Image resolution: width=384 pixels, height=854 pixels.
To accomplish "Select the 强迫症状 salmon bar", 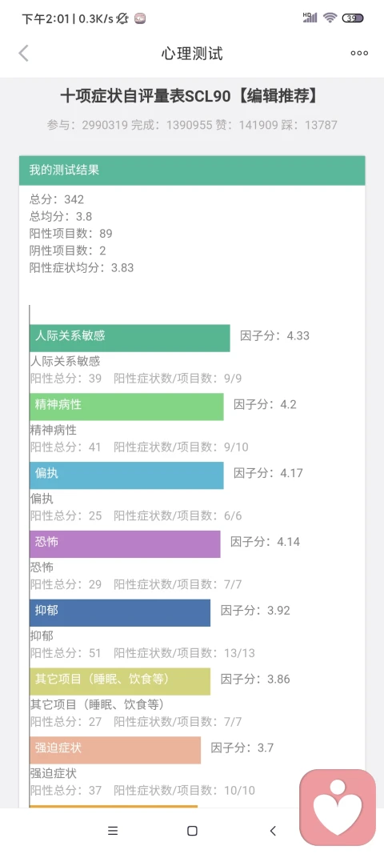I will (115, 750).
